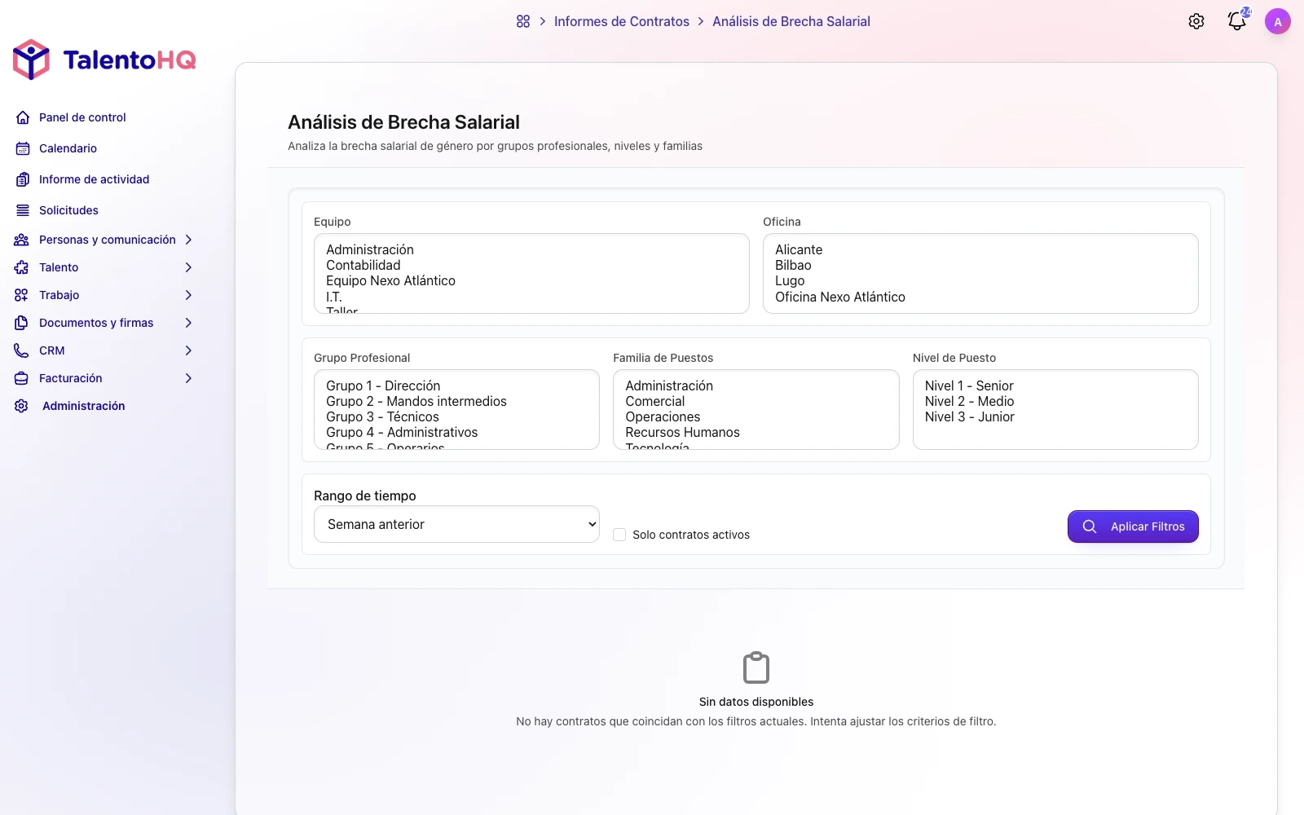
Task: Open Solicitudes page
Action: 68,210
